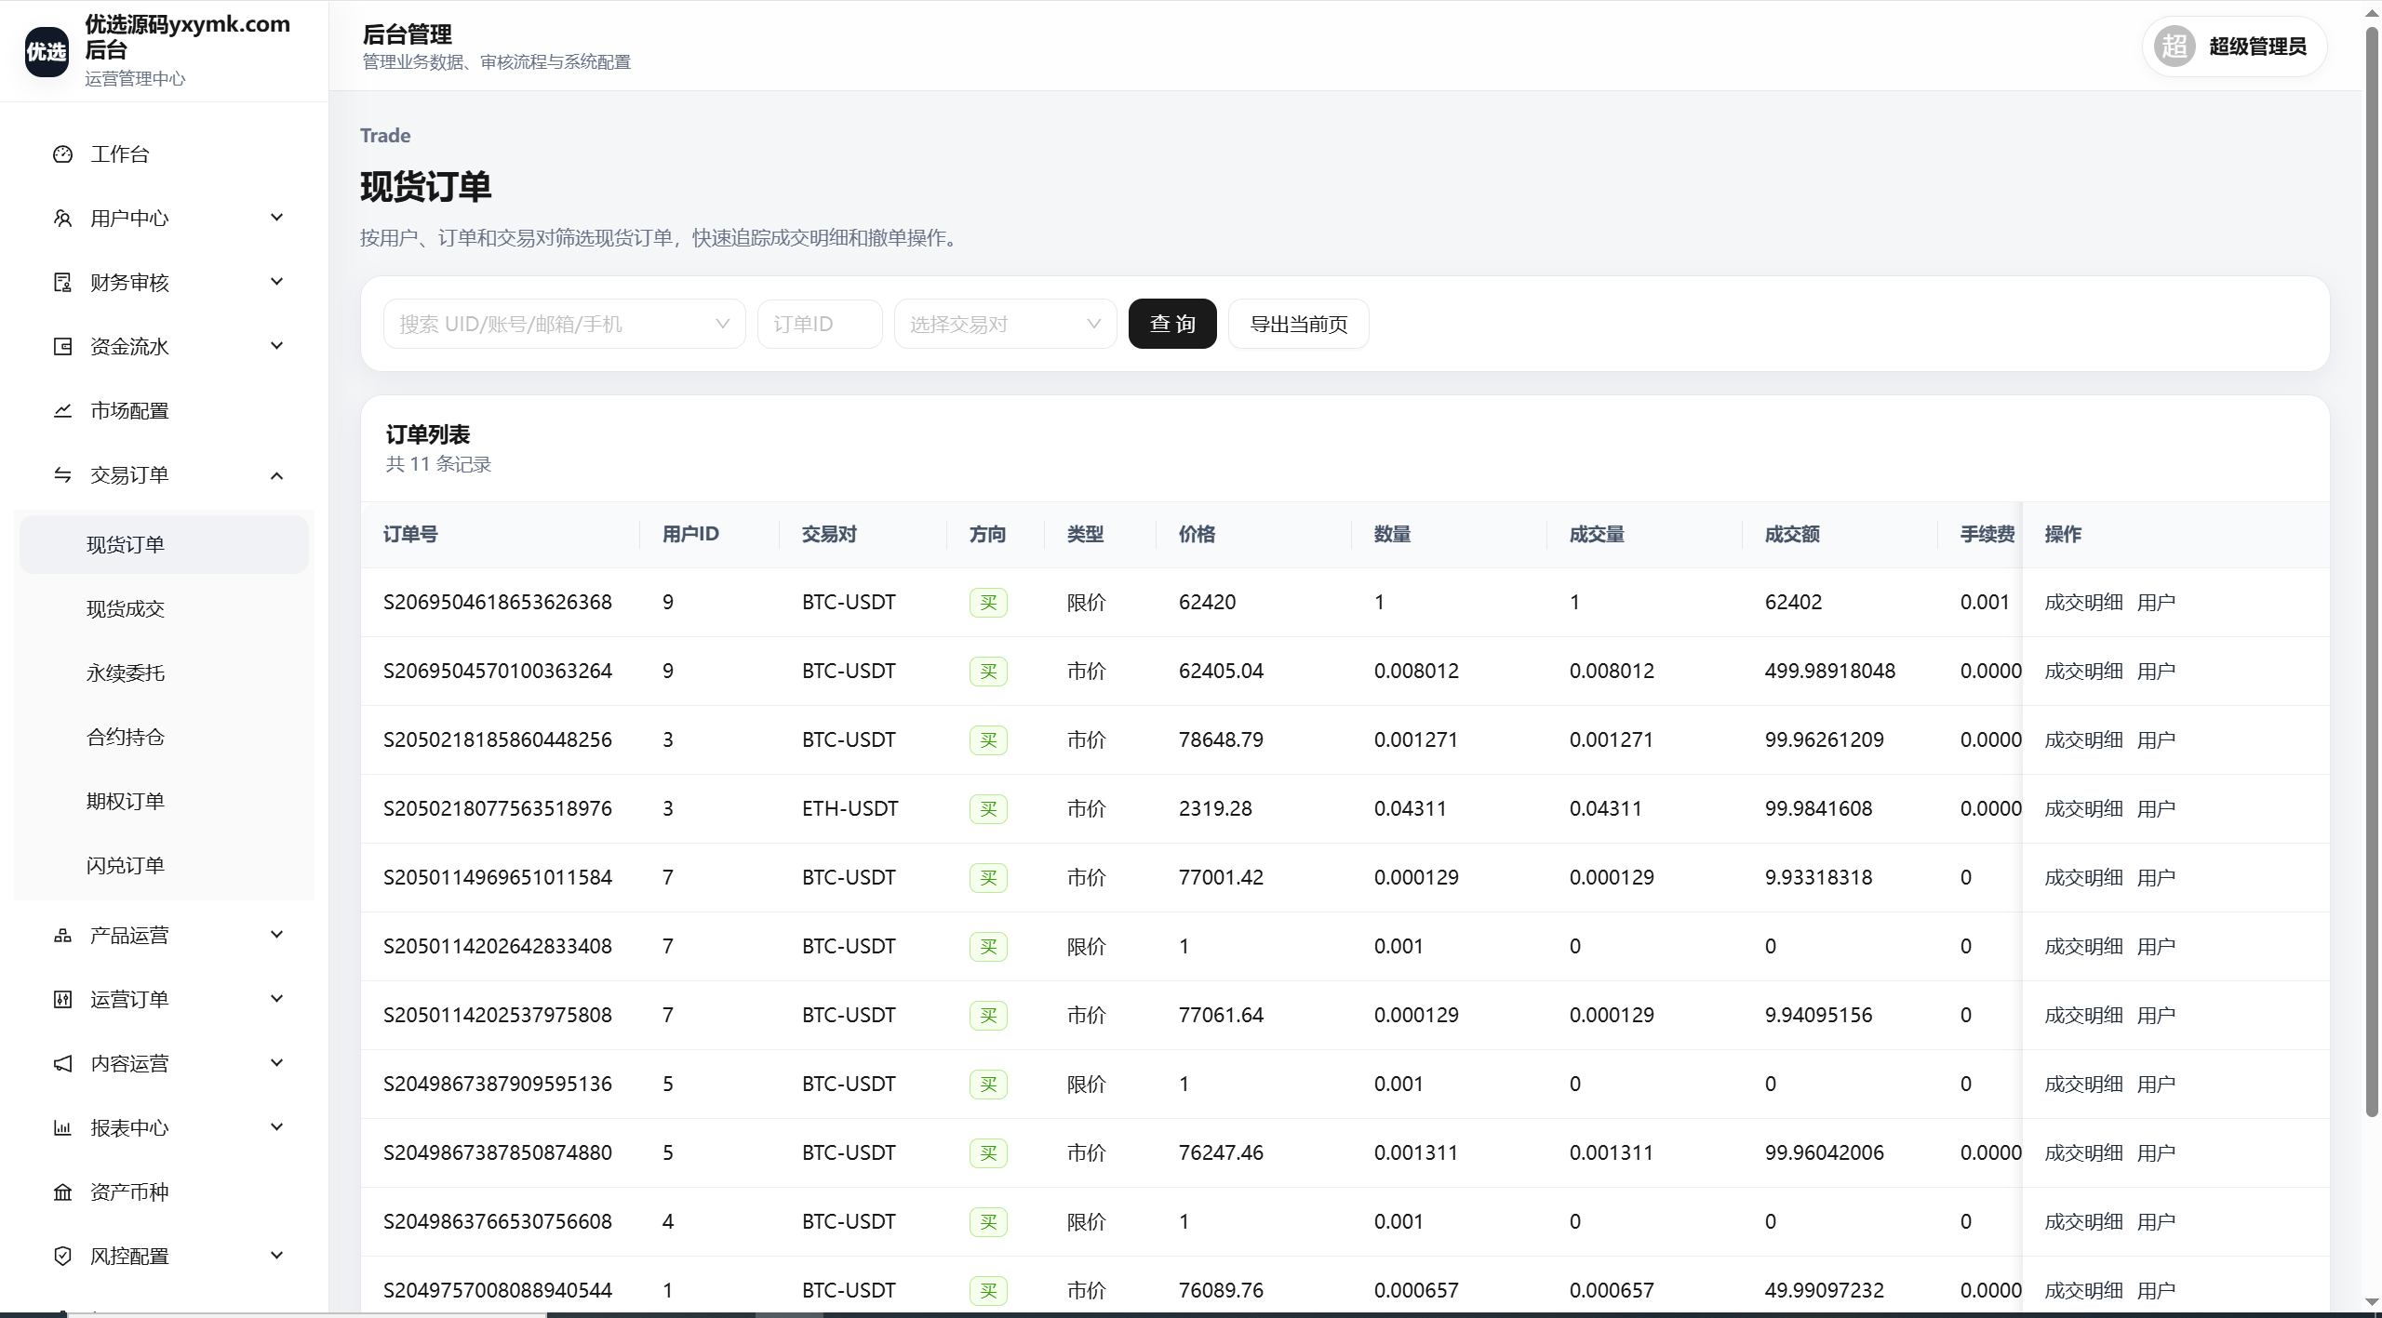This screenshot has width=2382, height=1318.
Task: Click the 价格 column header
Action: point(1197,535)
